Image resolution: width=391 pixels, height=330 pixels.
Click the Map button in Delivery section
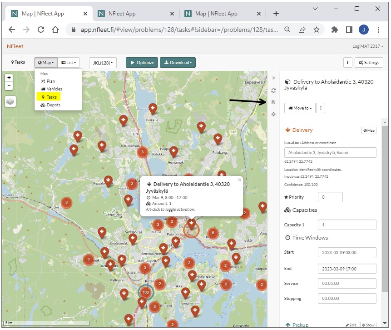click(369, 130)
